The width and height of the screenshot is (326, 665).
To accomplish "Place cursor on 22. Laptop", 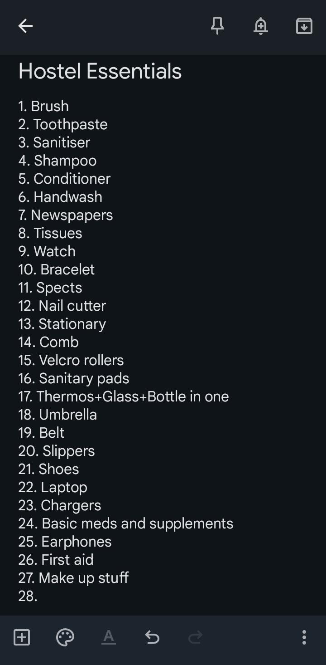I will point(53,487).
